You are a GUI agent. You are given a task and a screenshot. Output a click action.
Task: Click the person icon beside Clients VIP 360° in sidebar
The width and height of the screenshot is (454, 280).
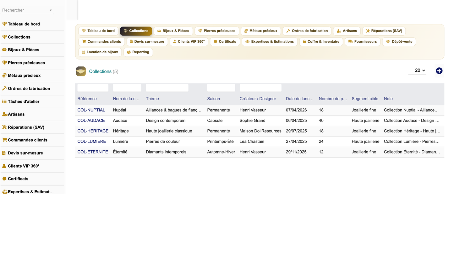coord(4,166)
